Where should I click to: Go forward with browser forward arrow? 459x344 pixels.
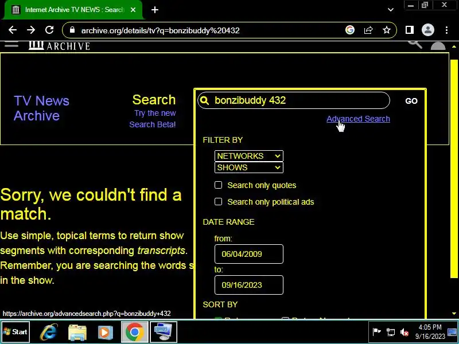point(31,30)
